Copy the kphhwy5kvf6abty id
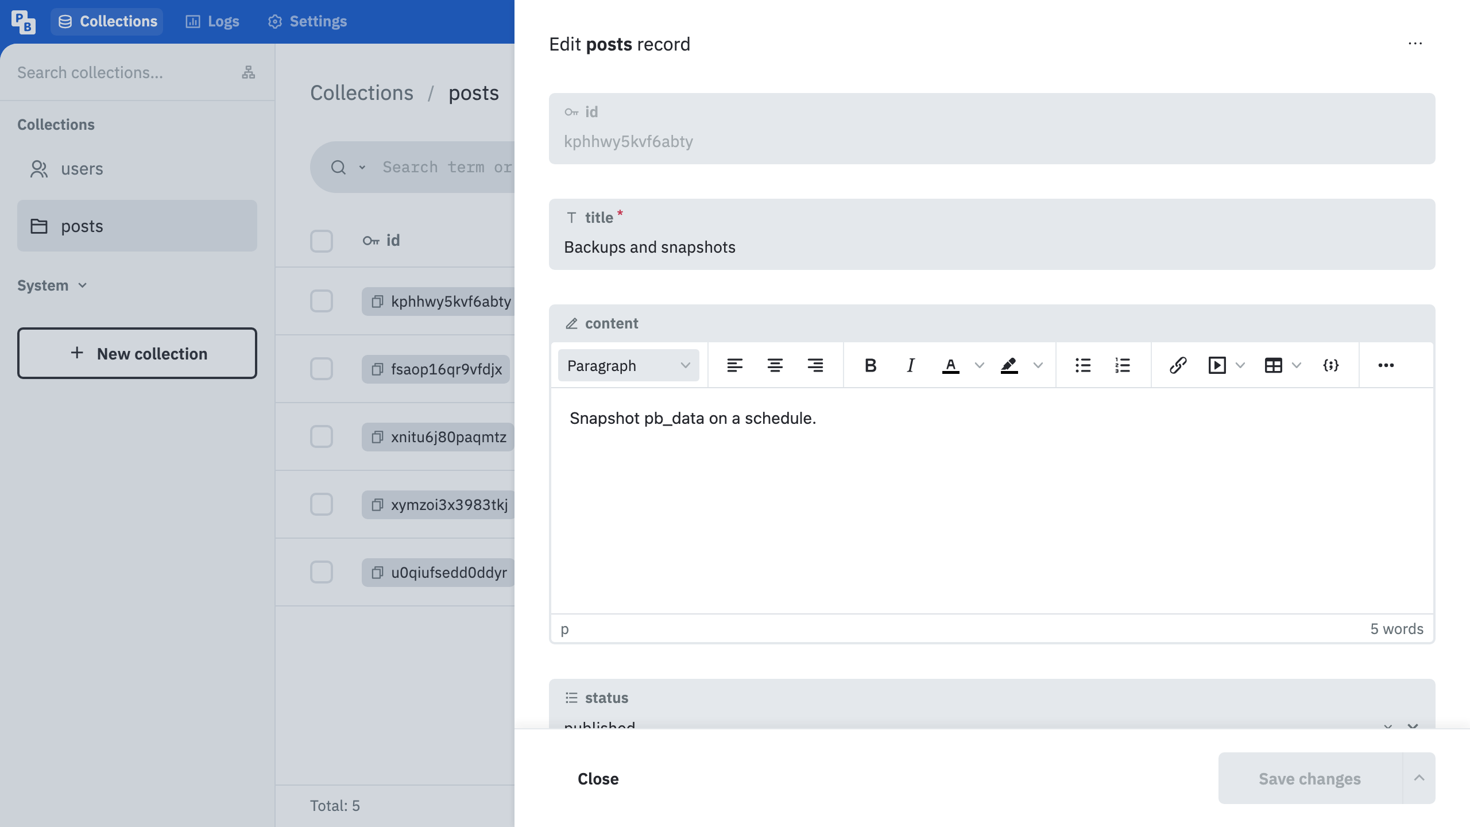The image size is (1470, 827). 377,302
